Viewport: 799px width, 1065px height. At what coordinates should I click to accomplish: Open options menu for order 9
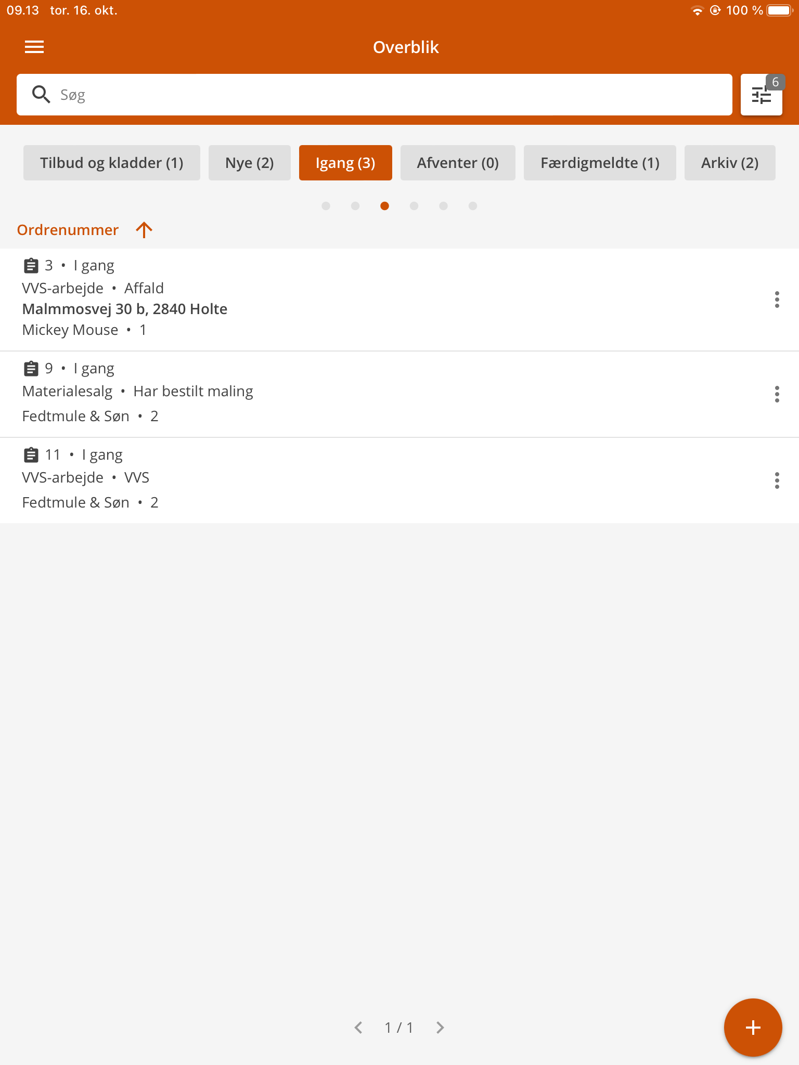pyautogui.click(x=777, y=394)
